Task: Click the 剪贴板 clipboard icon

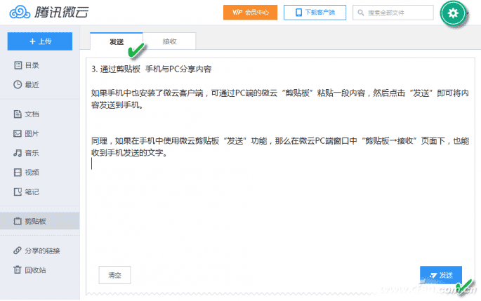Action: coord(18,221)
